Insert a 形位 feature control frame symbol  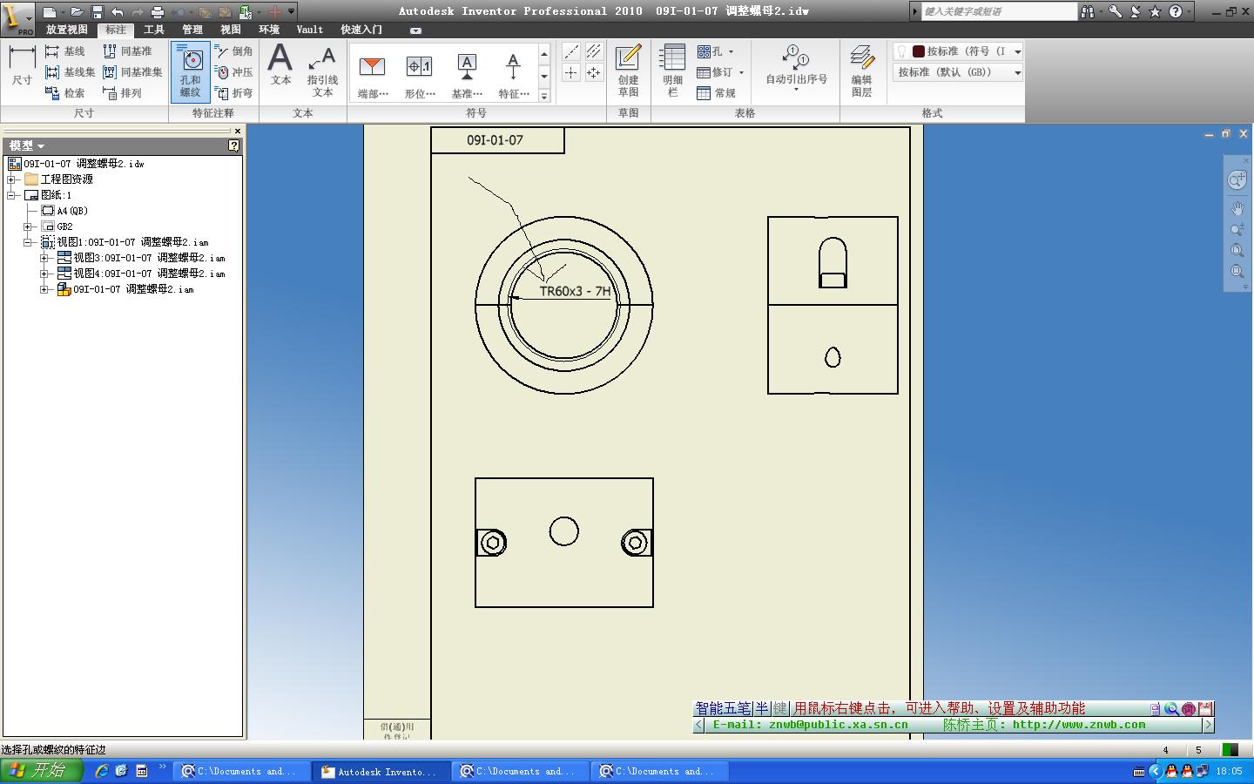pyautogui.click(x=420, y=75)
